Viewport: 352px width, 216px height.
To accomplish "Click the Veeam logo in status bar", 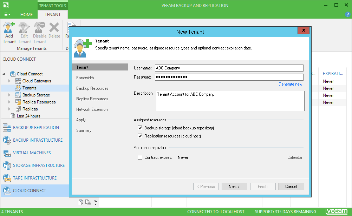I will point(337,211).
